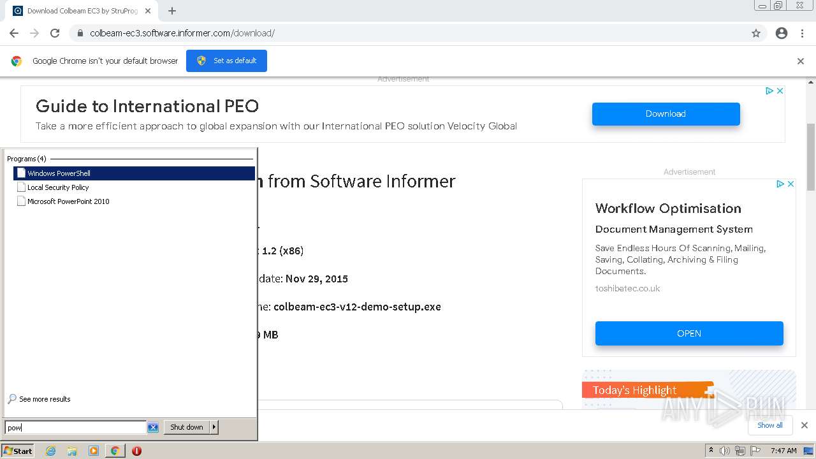Click the taskbar clock 7:47 AM
The image size is (816, 459).
pos(783,451)
